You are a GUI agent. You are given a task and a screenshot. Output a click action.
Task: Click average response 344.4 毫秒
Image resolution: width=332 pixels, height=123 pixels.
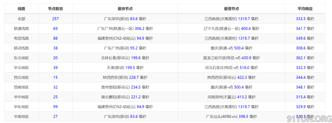[305, 77]
